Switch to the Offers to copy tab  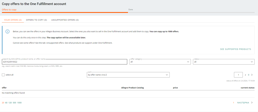coord(36,20)
